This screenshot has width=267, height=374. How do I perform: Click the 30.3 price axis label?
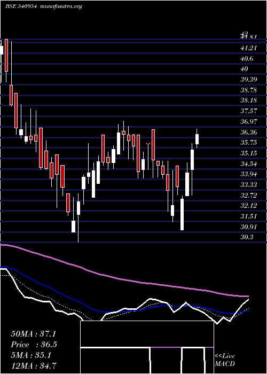[x=247, y=237]
